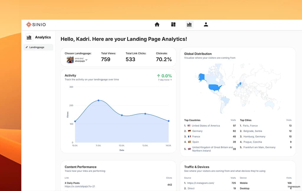
Task: Select the Germany flag in Top Countries
Action: pos(189,131)
